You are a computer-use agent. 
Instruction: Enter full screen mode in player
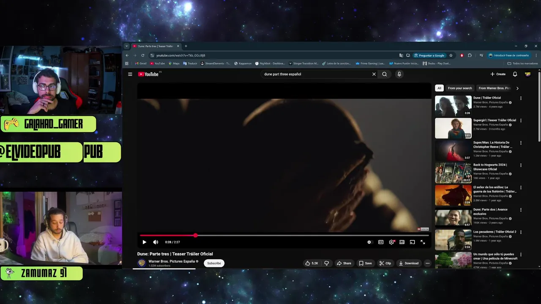coord(423,242)
